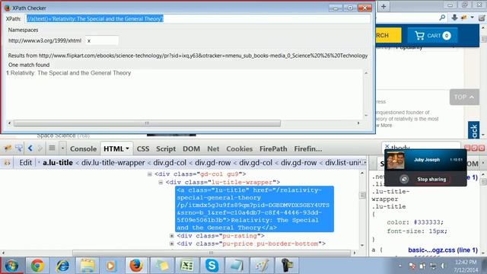487x274 pixels.
Task: Click the color #333333 CSS value
Action: coord(428,222)
